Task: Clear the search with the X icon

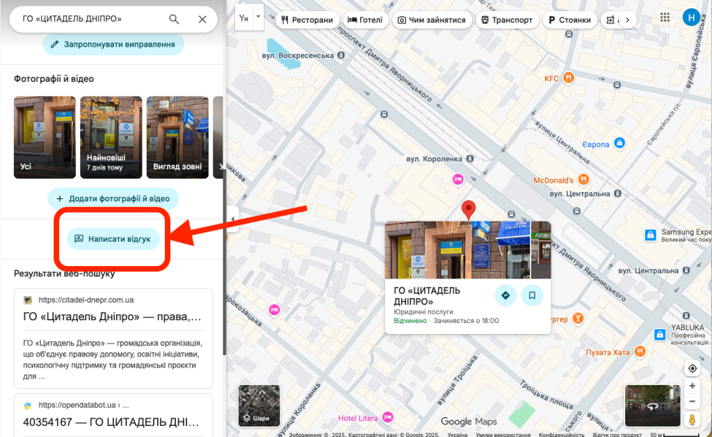Action: (202, 19)
